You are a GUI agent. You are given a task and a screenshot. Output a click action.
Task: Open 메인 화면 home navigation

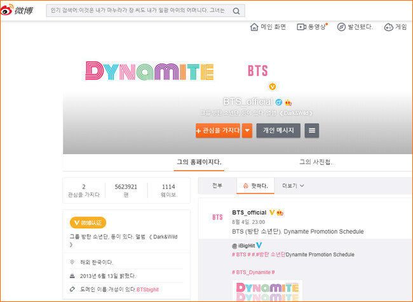click(268, 27)
